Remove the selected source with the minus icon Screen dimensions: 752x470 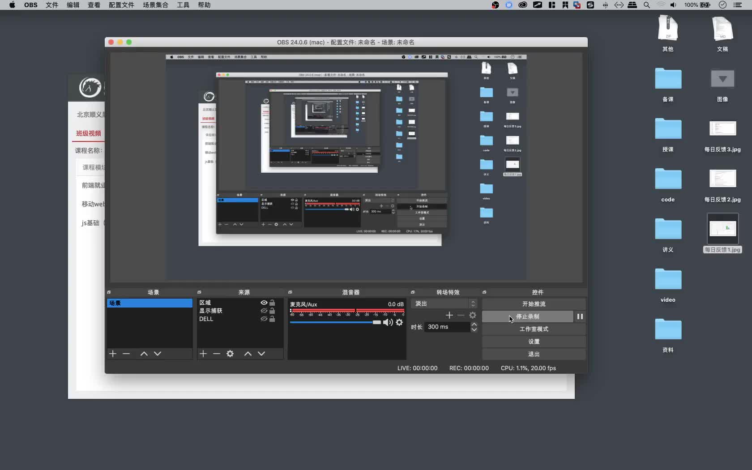217,354
